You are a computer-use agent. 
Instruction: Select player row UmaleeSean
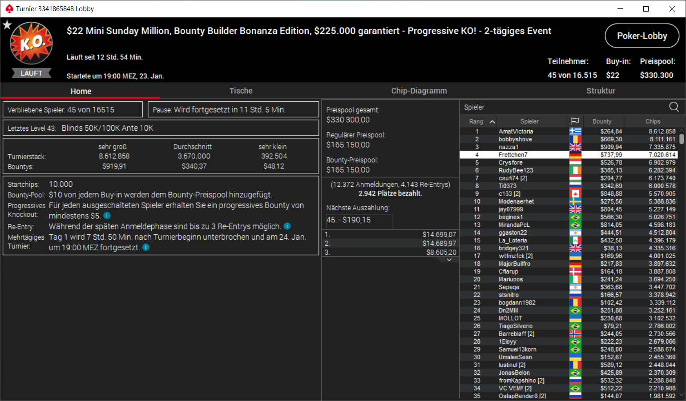click(569, 357)
